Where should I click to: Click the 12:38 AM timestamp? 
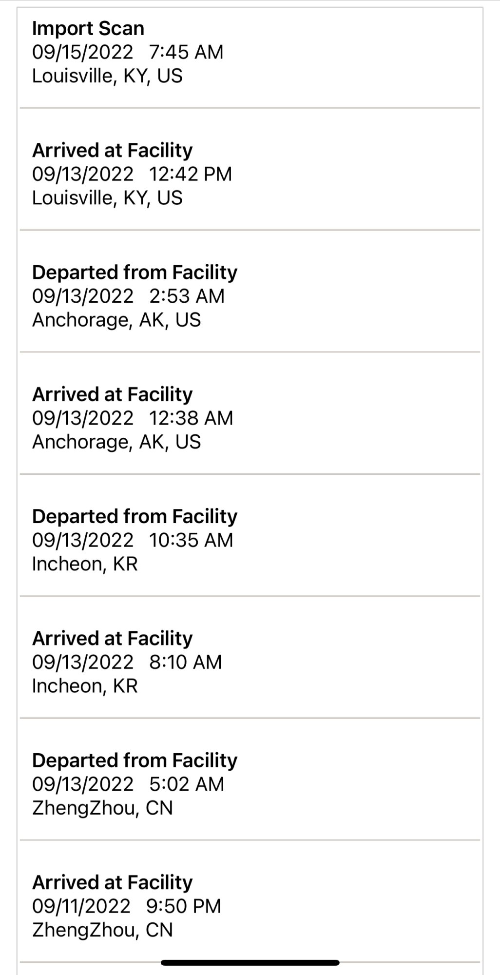133,418
